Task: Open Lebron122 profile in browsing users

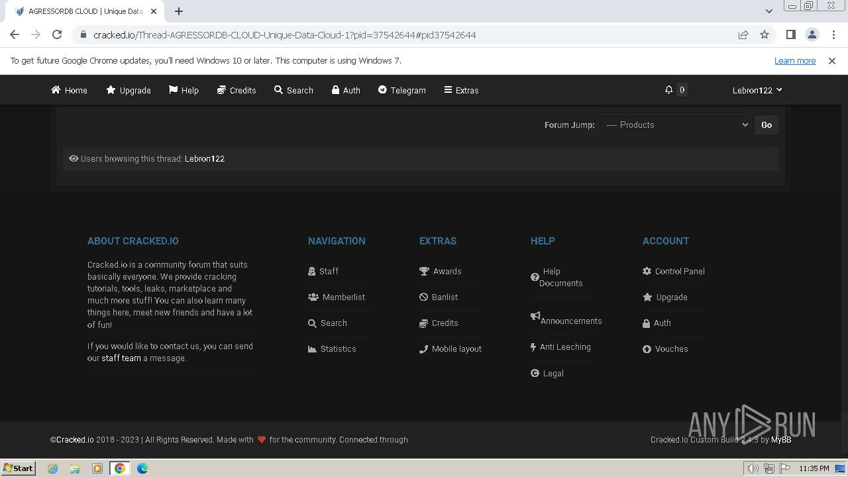Action: [x=205, y=158]
